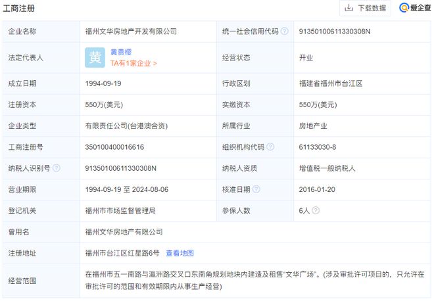This screenshot has width=434, height=301.
Task: Click help icon beside 统一社会信用代码
Action: point(284,31)
